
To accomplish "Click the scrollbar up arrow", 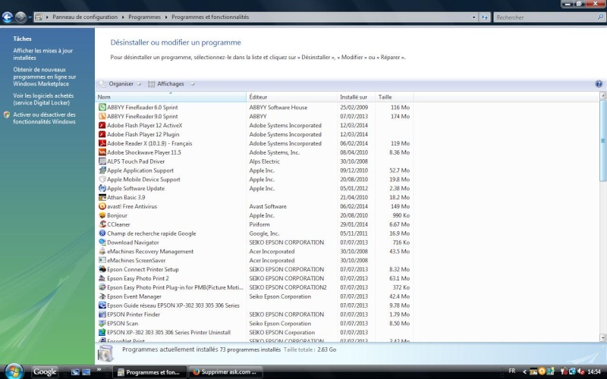I will [x=602, y=96].
